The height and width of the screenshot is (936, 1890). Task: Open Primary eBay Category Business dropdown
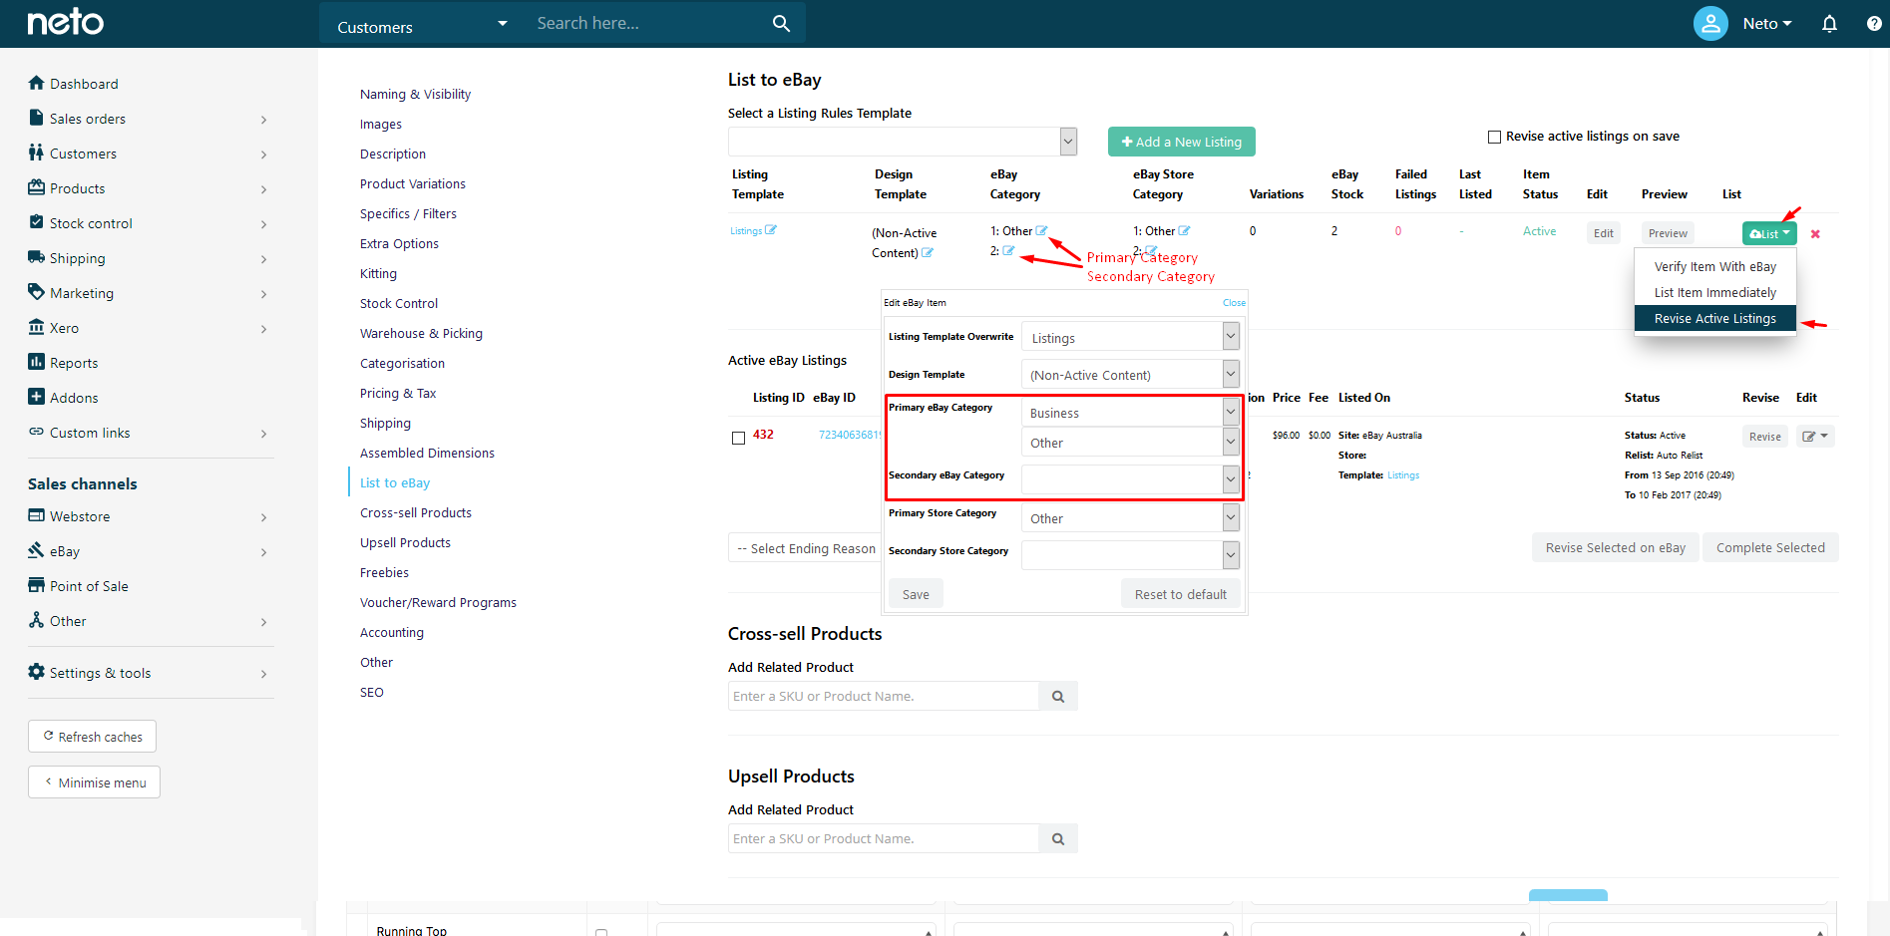pyautogui.click(x=1130, y=413)
